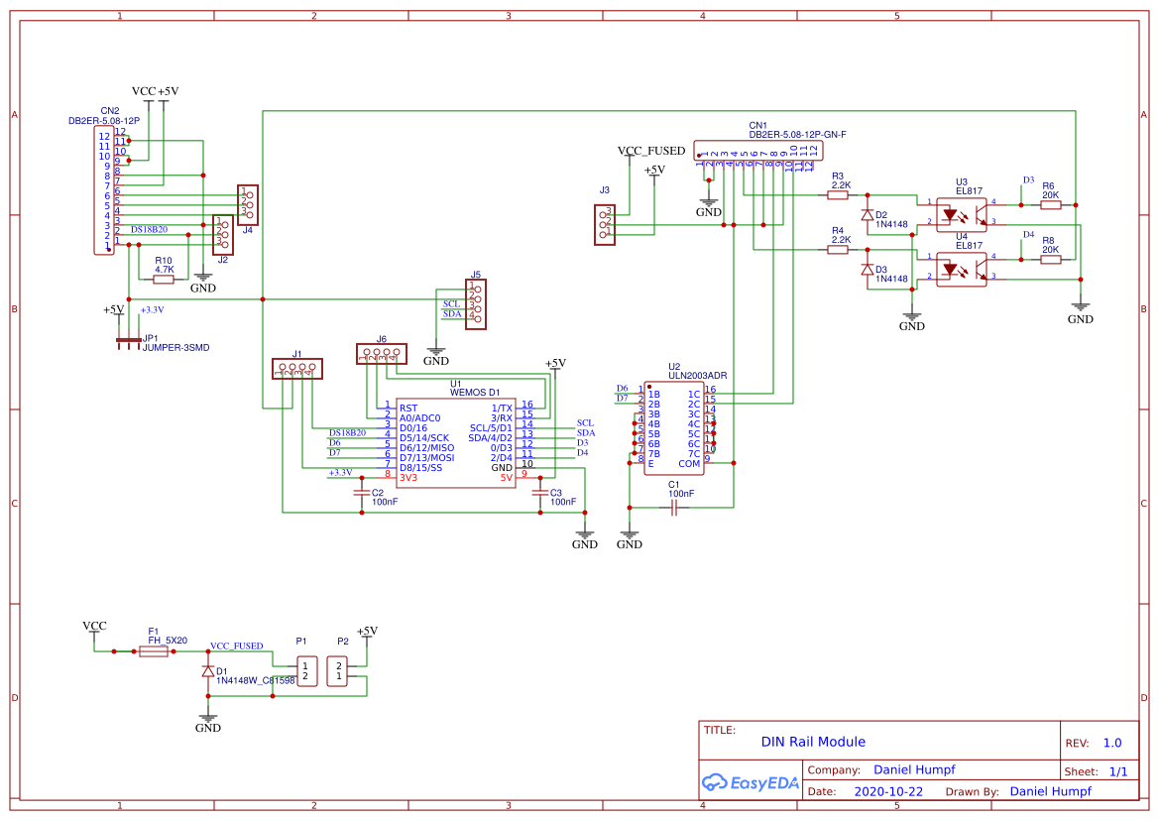Select the F1 fuse holder symbol

coord(154,651)
